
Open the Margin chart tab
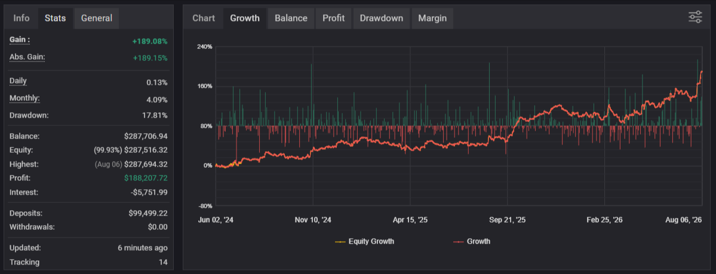tap(432, 19)
